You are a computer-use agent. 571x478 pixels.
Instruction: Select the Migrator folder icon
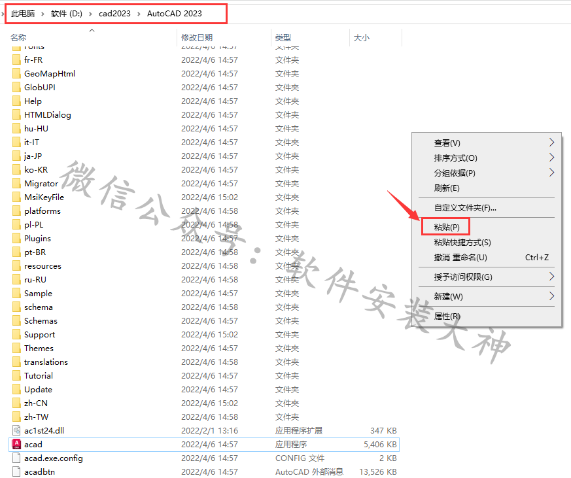16,184
